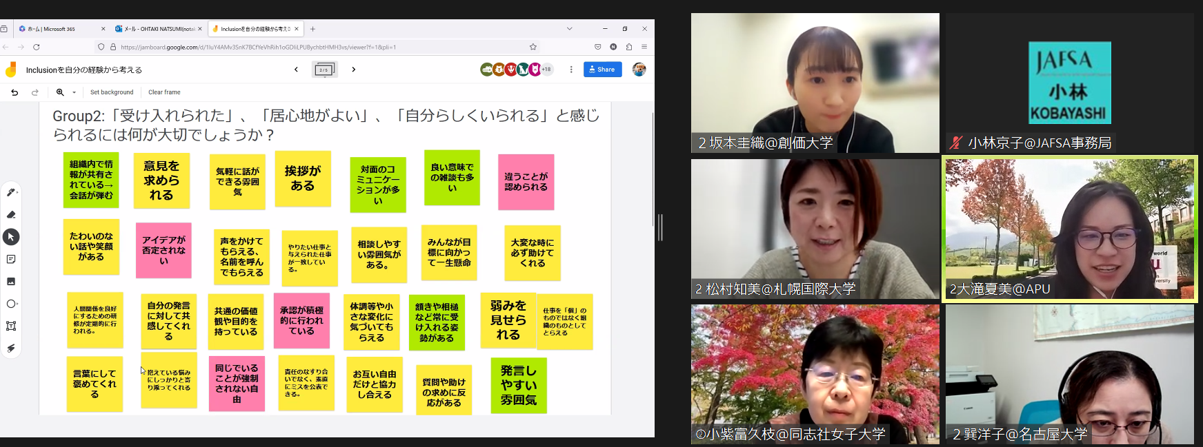Select the Eraser tool
The width and height of the screenshot is (1203, 447).
click(x=11, y=215)
